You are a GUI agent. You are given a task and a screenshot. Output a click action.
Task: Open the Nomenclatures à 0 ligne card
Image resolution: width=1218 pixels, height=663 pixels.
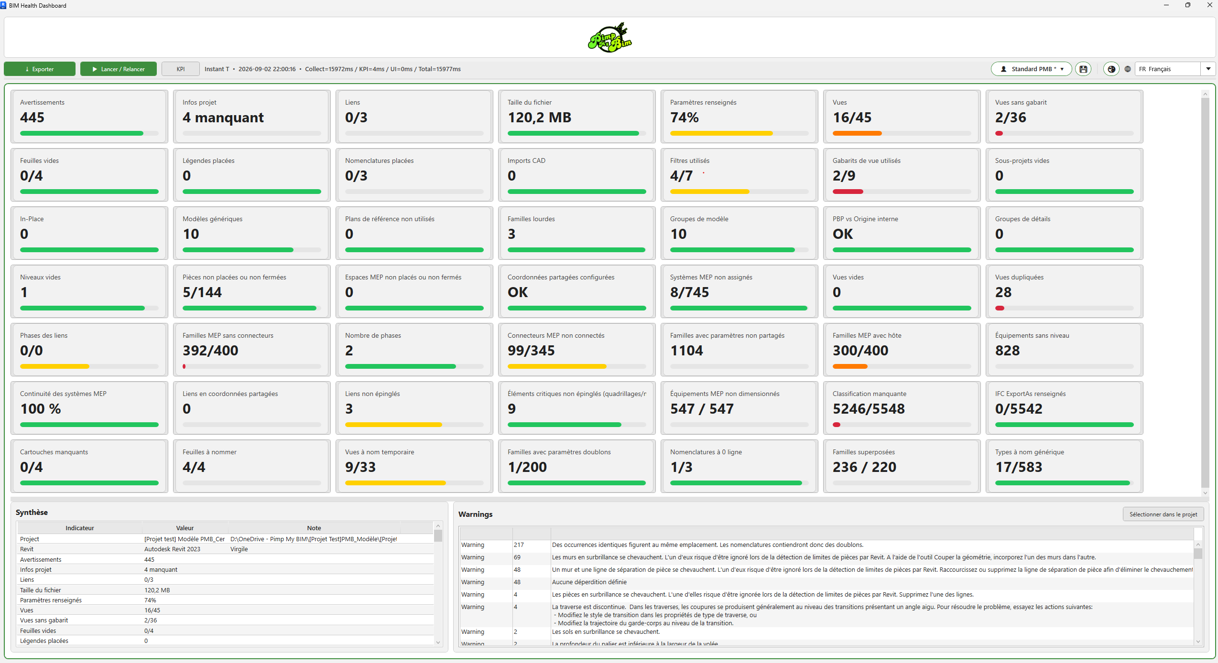(x=739, y=466)
